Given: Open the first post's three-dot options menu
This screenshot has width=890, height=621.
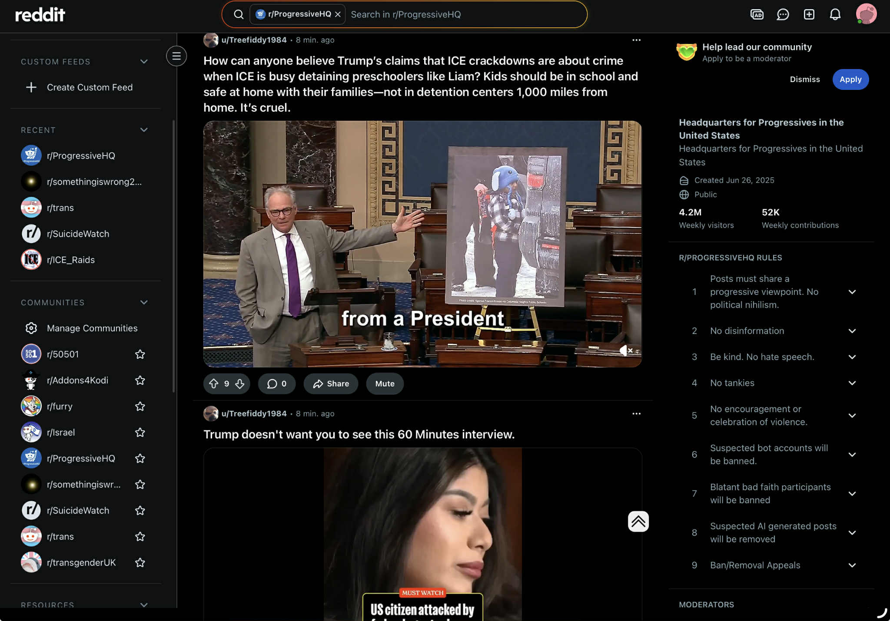Looking at the screenshot, I should point(636,40).
